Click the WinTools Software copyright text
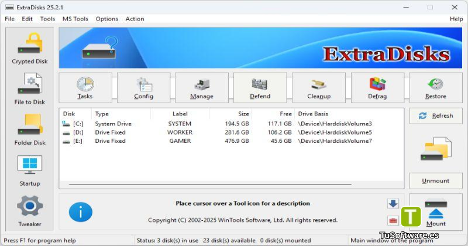 click(243, 220)
